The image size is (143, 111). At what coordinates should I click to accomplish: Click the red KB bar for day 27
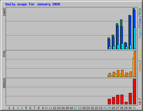118,100
